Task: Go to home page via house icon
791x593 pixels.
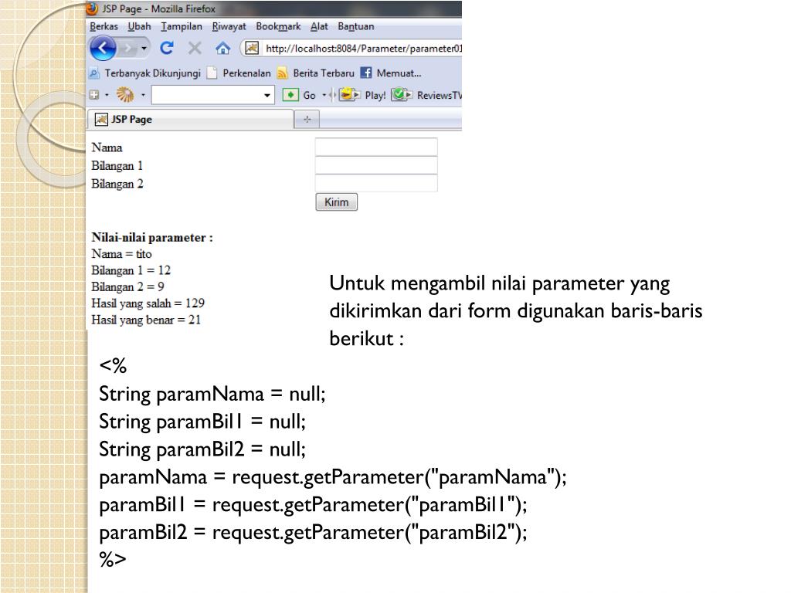Action: (x=223, y=49)
